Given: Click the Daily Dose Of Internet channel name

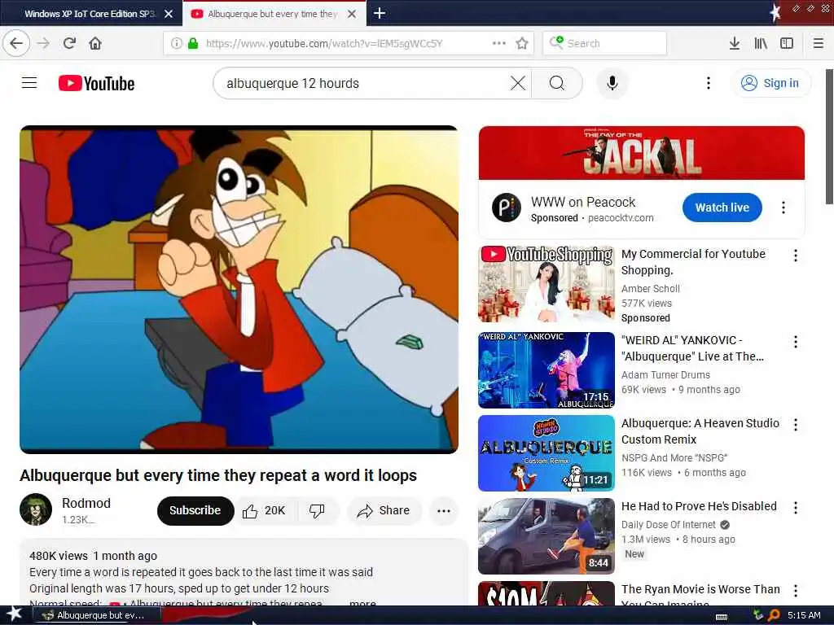Looking at the screenshot, I should coord(669,525).
